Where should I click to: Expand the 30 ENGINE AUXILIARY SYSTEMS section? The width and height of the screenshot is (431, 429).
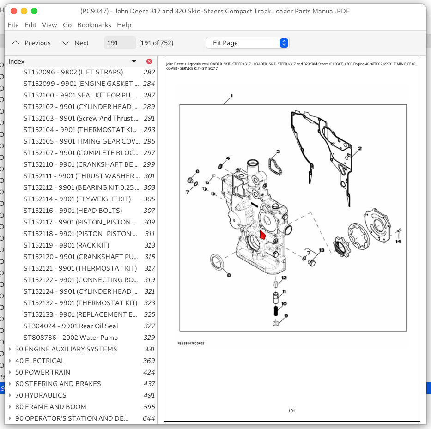click(10, 349)
